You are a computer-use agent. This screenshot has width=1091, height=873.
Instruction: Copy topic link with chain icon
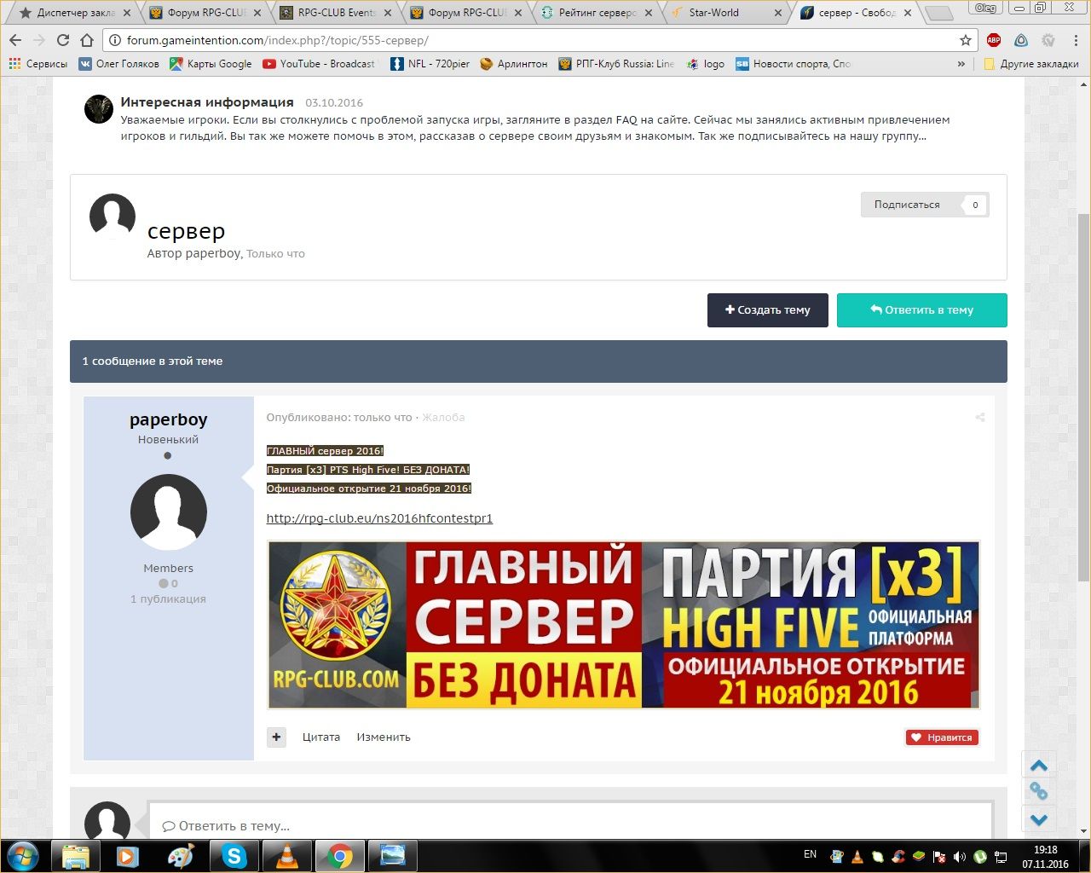(1039, 791)
